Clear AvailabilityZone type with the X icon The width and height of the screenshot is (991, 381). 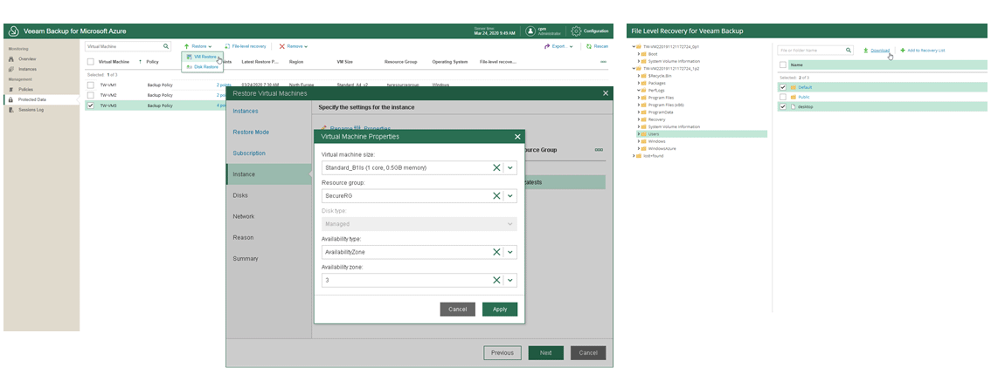click(496, 252)
